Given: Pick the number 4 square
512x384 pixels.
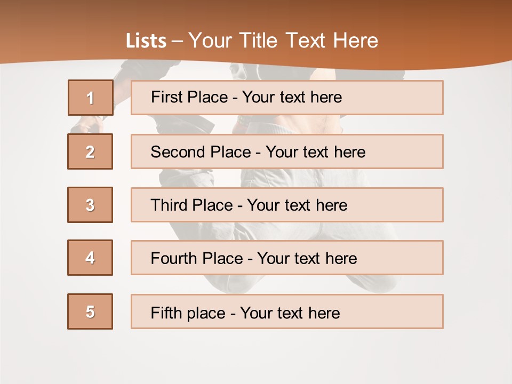Looking at the screenshot, I should (90, 258).
